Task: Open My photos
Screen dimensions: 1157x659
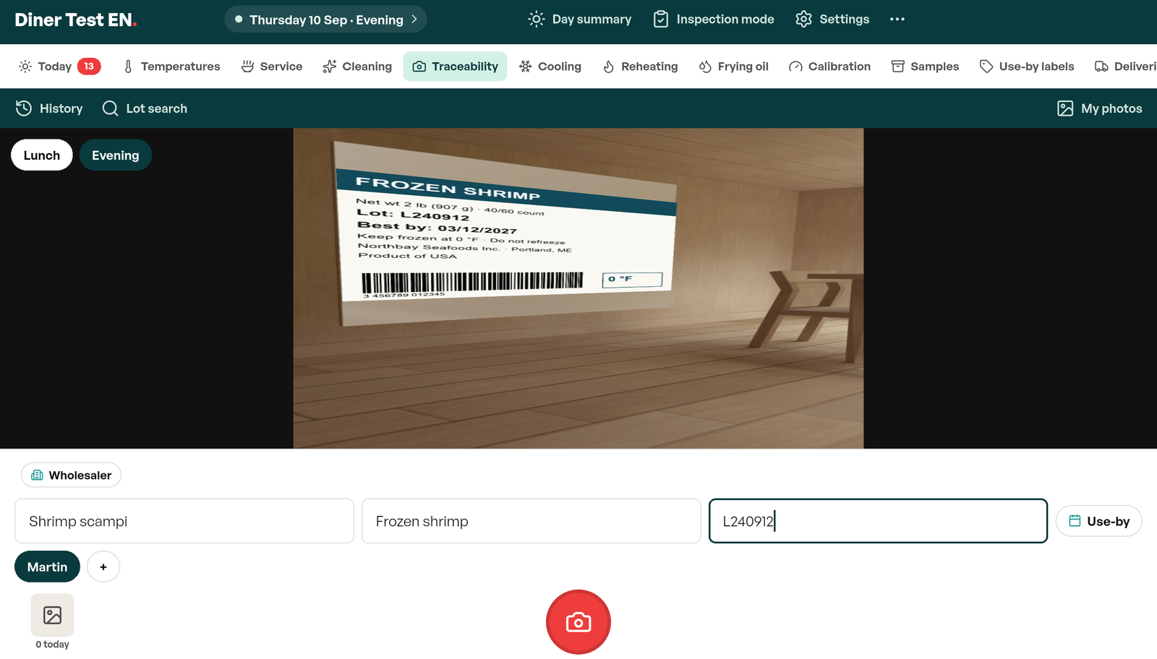Action: point(1099,108)
